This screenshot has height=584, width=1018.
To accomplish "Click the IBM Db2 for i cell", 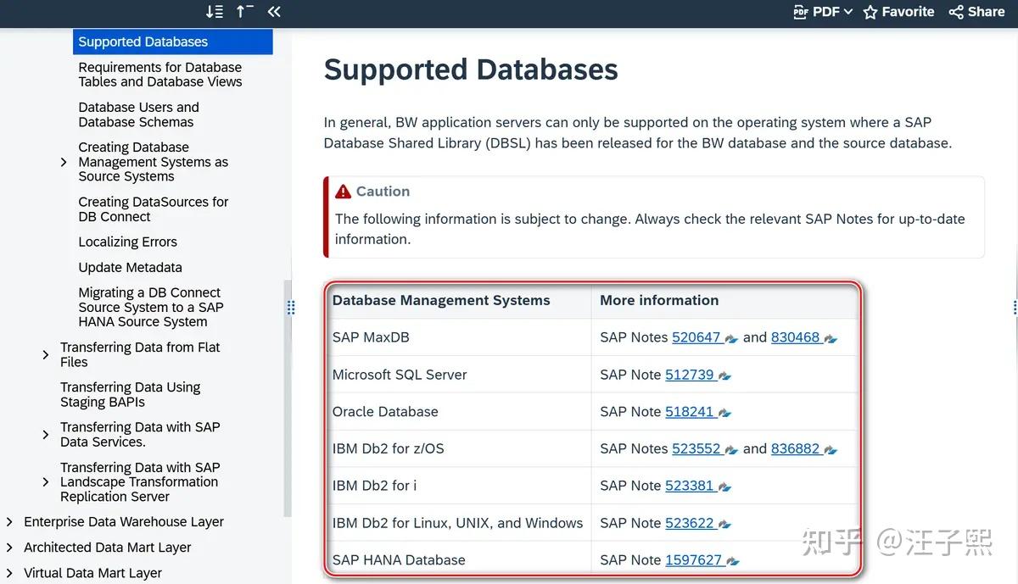I will click(458, 486).
